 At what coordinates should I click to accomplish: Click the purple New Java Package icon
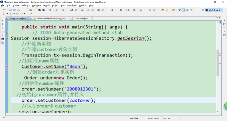(x=39, y=10)
